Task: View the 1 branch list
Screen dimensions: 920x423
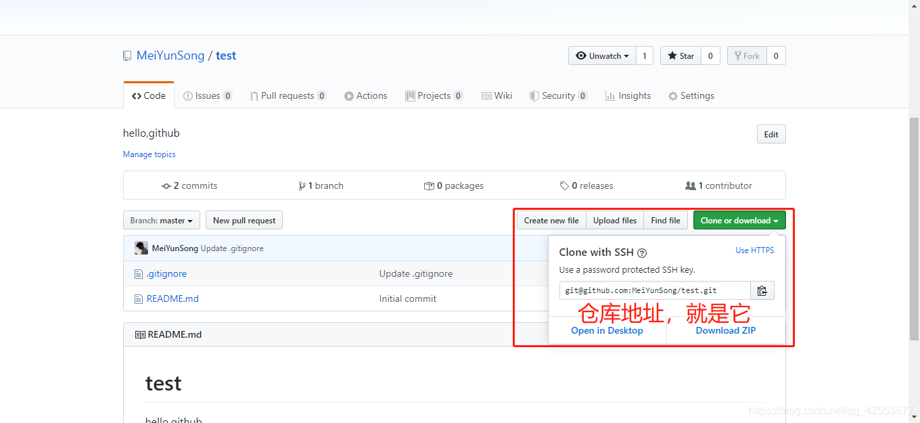Action: click(x=321, y=185)
